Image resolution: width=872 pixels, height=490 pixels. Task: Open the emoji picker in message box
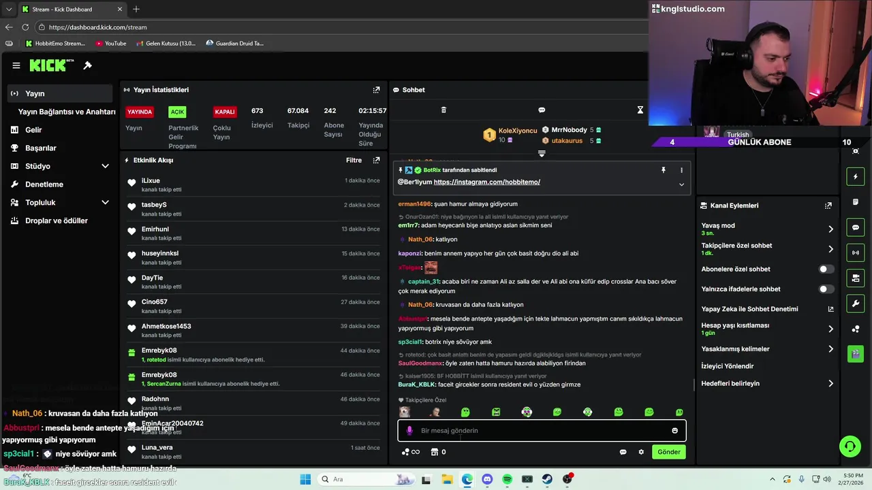(675, 431)
